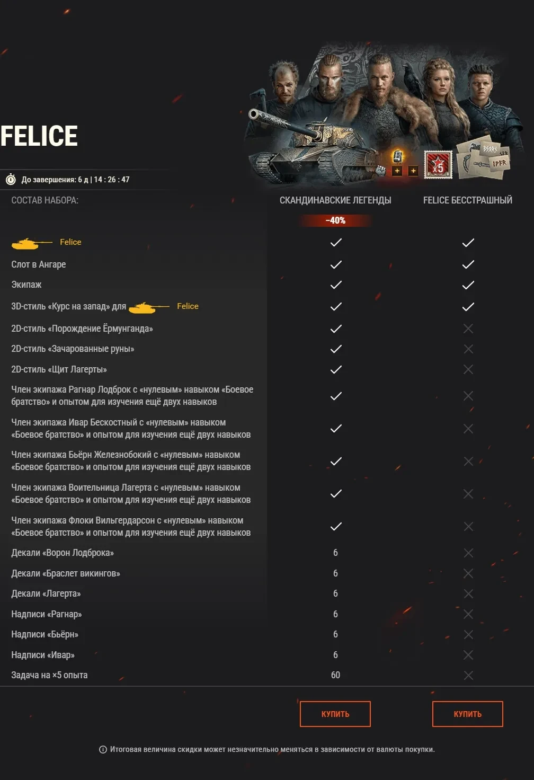Click Экипаж checkmark under Felice Бесстрашный
This screenshot has height=780, width=534.
click(468, 285)
